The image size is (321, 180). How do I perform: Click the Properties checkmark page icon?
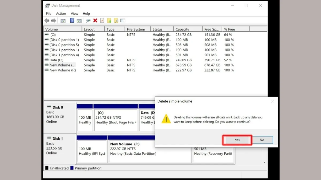coord(102,21)
